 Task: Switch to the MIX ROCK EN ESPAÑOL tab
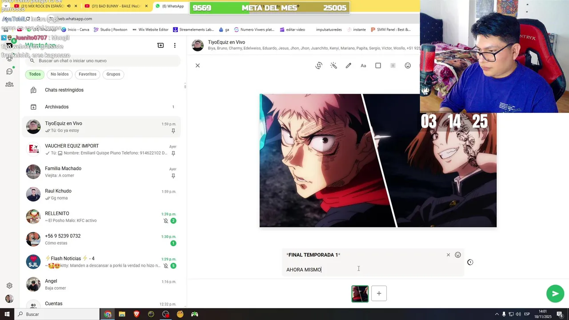[x=43, y=6]
